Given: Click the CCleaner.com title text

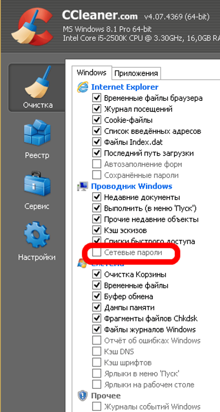Looking at the screenshot, I should pyautogui.click(x=100, y=16).
